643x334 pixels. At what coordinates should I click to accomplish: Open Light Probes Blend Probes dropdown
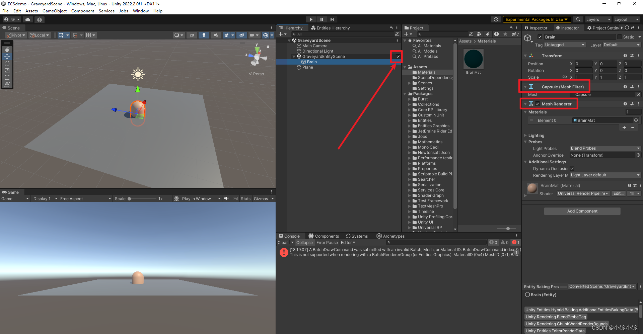tap(605, 148)
